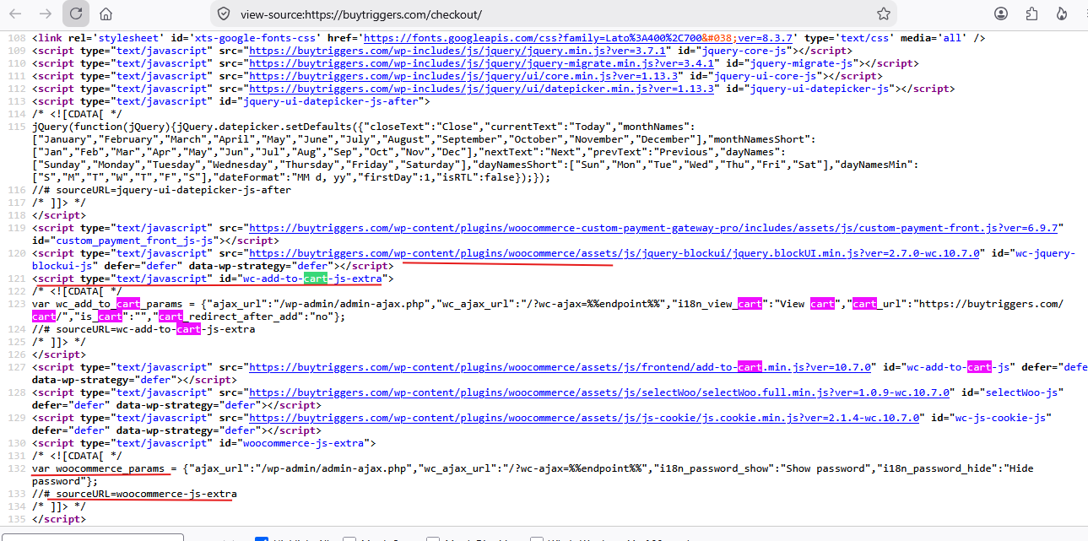Focus the address bar with buytriggers.com/checkout URL
1088x541 pixels.
coord(553,14)
